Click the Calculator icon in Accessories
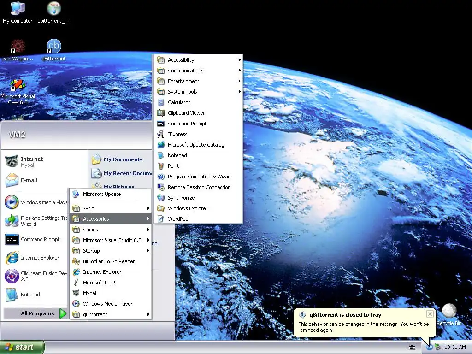Viewport: 472px width, 354px height. 161,102
